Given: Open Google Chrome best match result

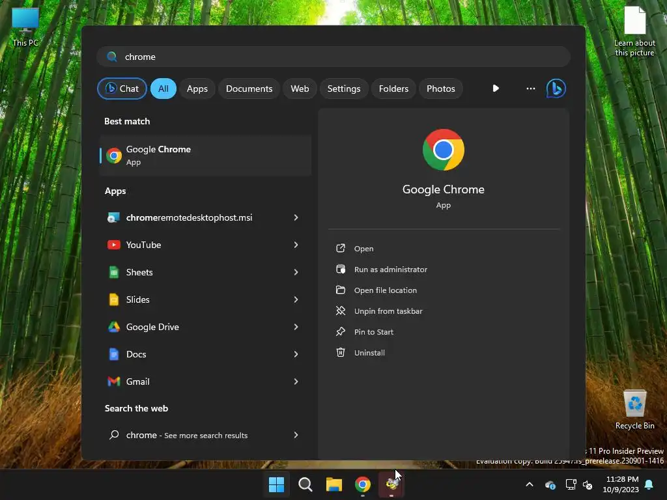Looking at the screenshot, I should (x=205, y=156).
